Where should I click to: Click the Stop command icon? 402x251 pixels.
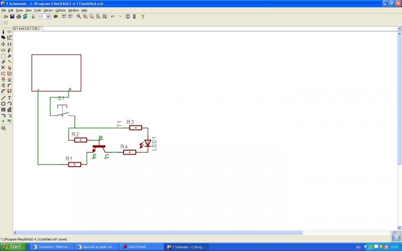pyautogui.click(x=128, y=17)
